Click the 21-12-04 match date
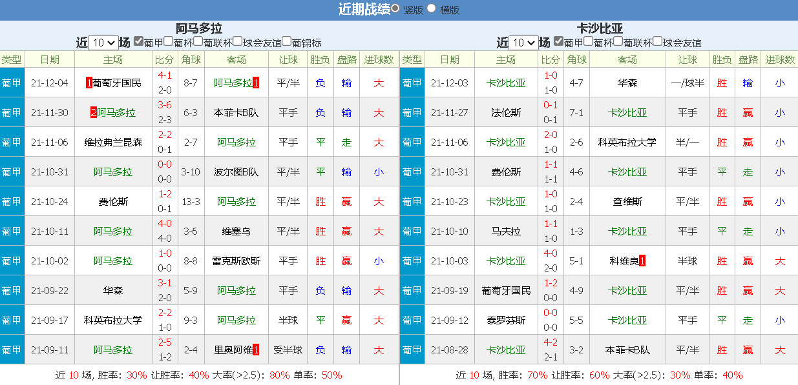Viewport: 798px width, 385px height. 50,83
